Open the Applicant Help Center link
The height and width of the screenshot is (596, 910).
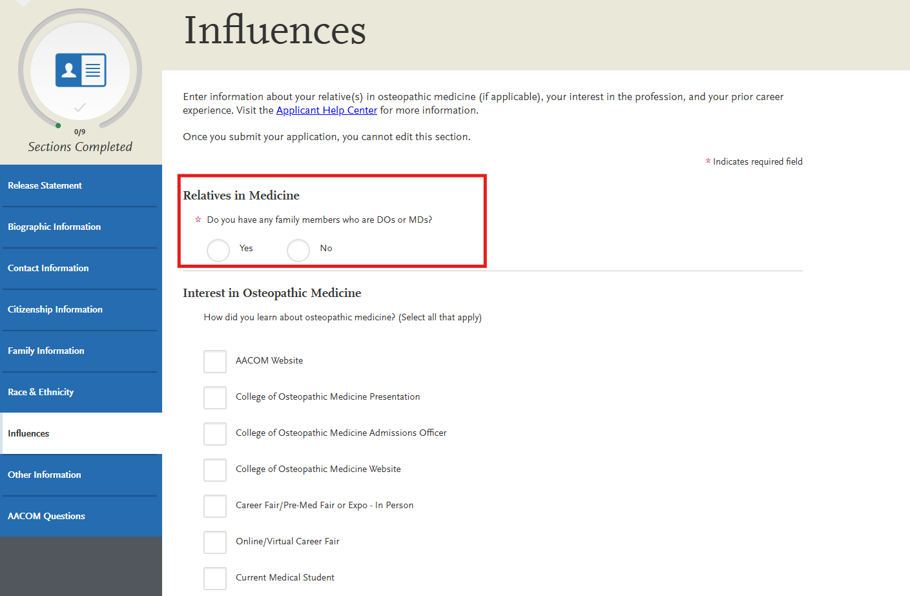pos(326,110)
